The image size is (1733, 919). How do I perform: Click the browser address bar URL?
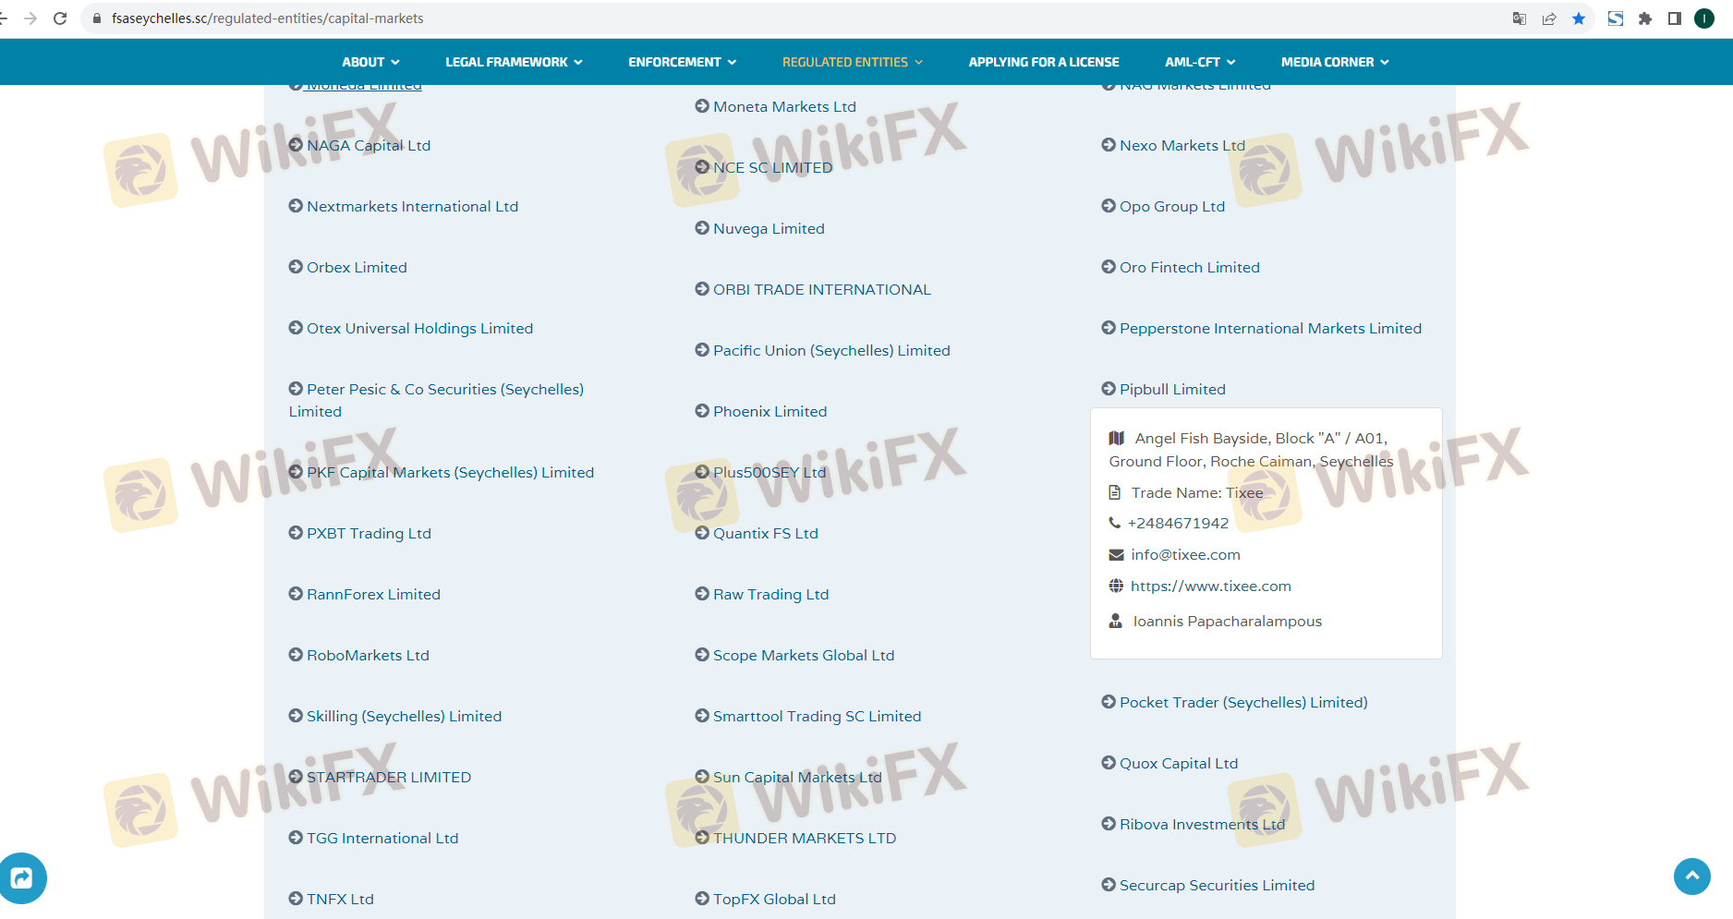pyautogui.click(x=268, y=18)
